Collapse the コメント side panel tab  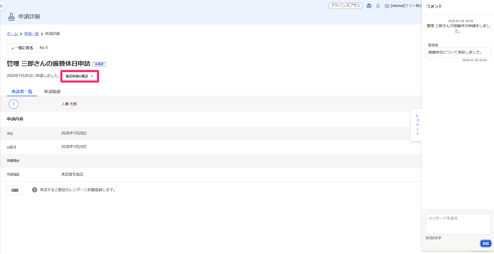[x=416, y=125]
